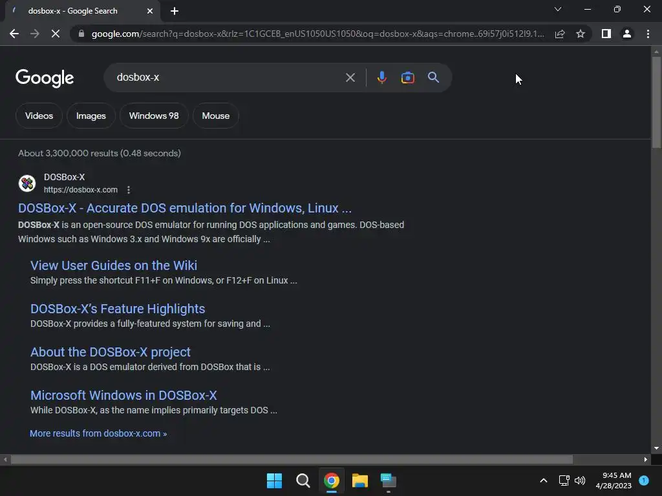
Task: Open DOSBox-X's Feature Highlights link
Action: 118,309
